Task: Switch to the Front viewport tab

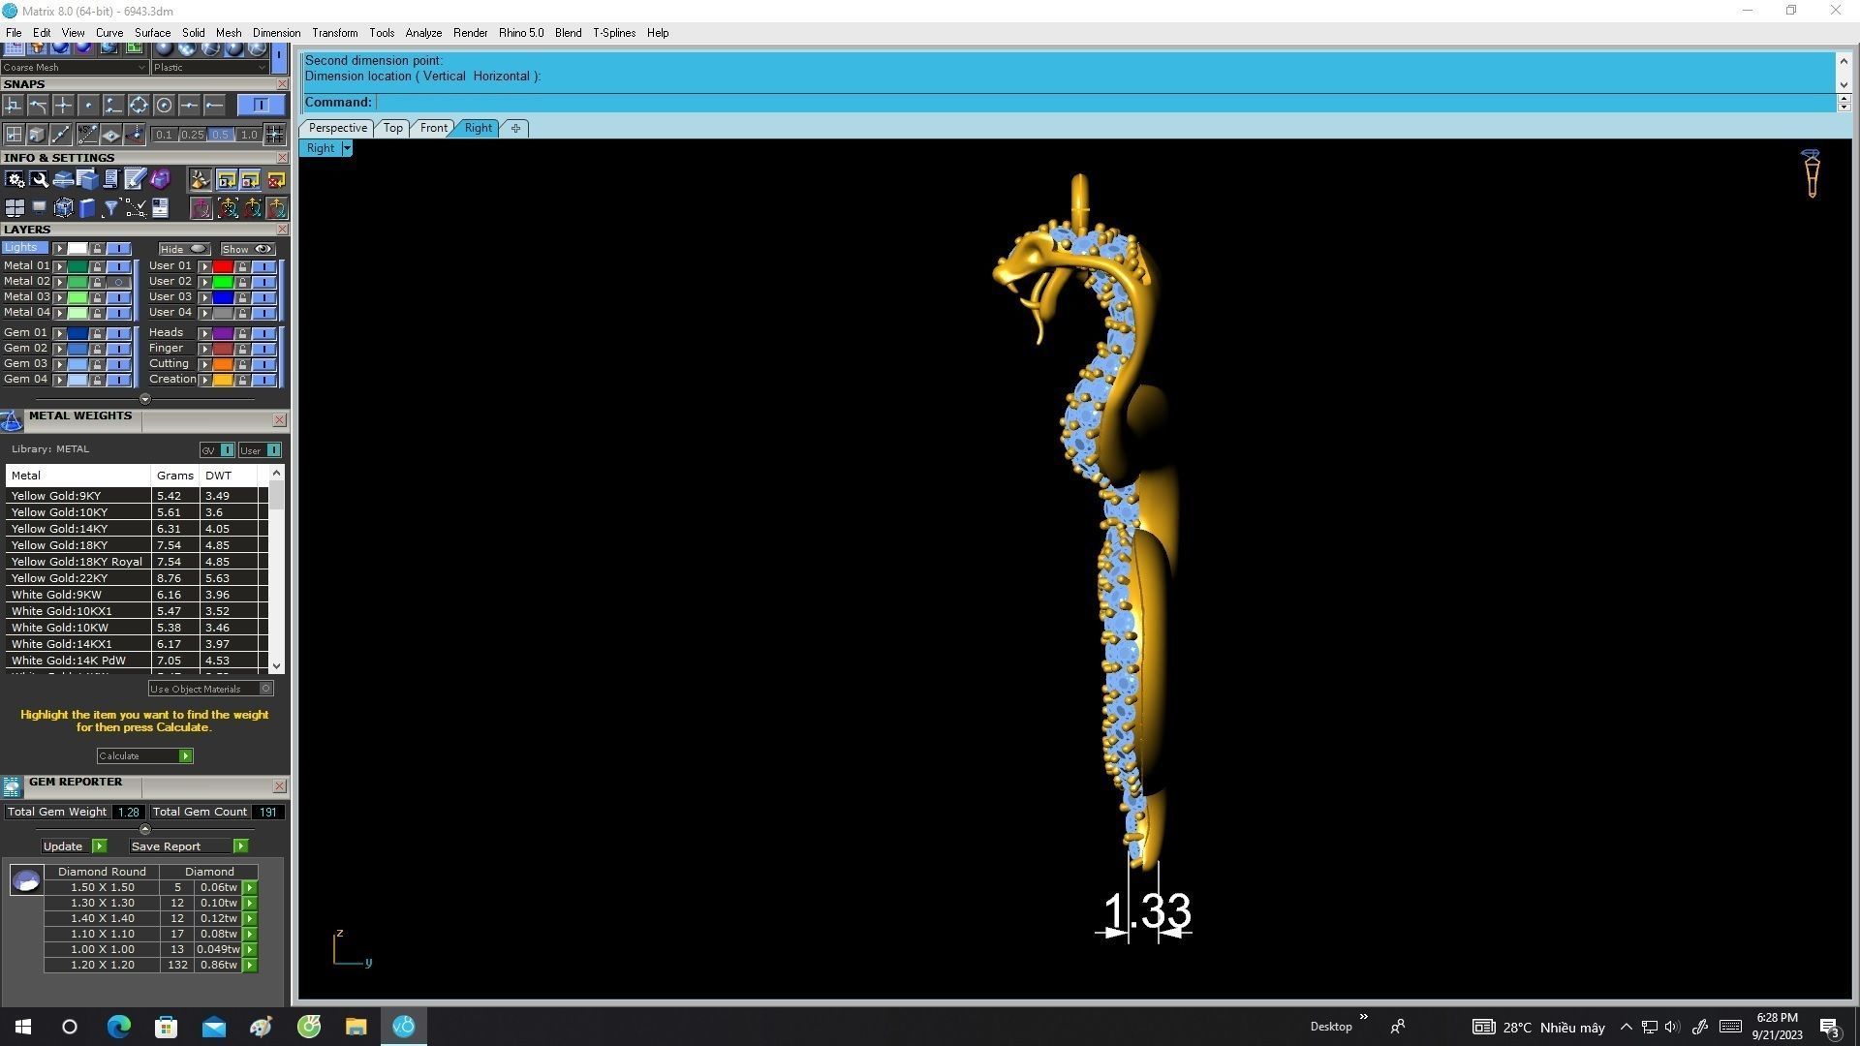Action: coord(433,128)
